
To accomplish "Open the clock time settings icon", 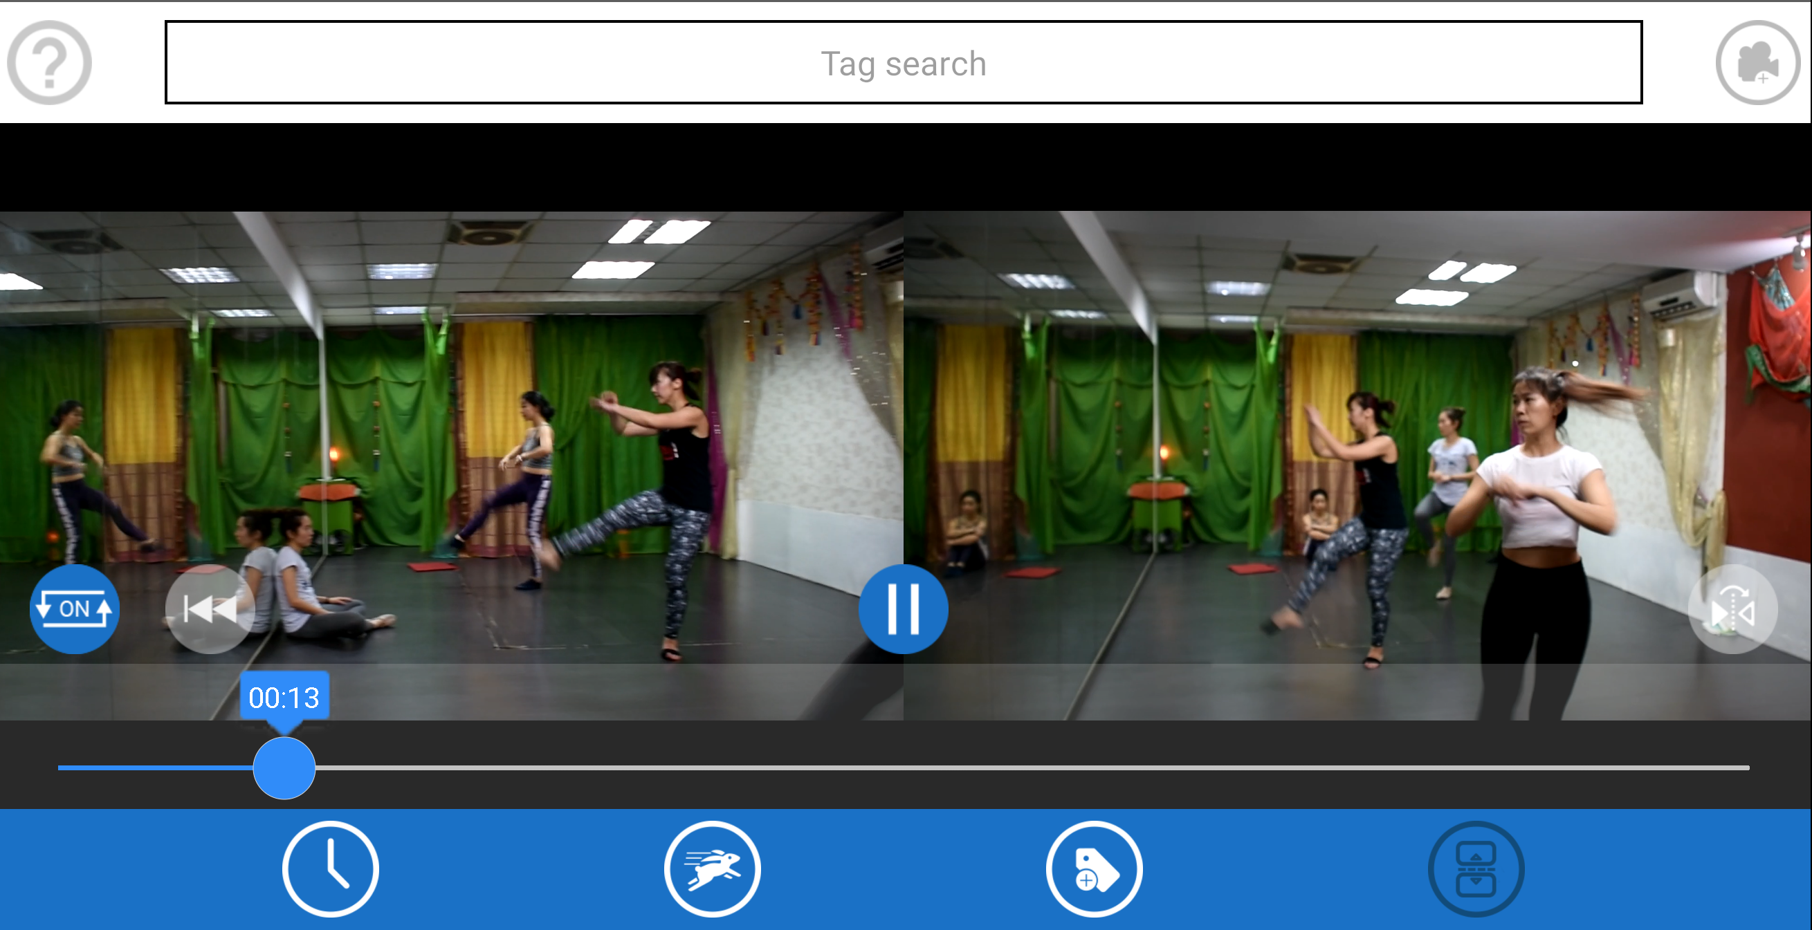I will click(331, 869).
